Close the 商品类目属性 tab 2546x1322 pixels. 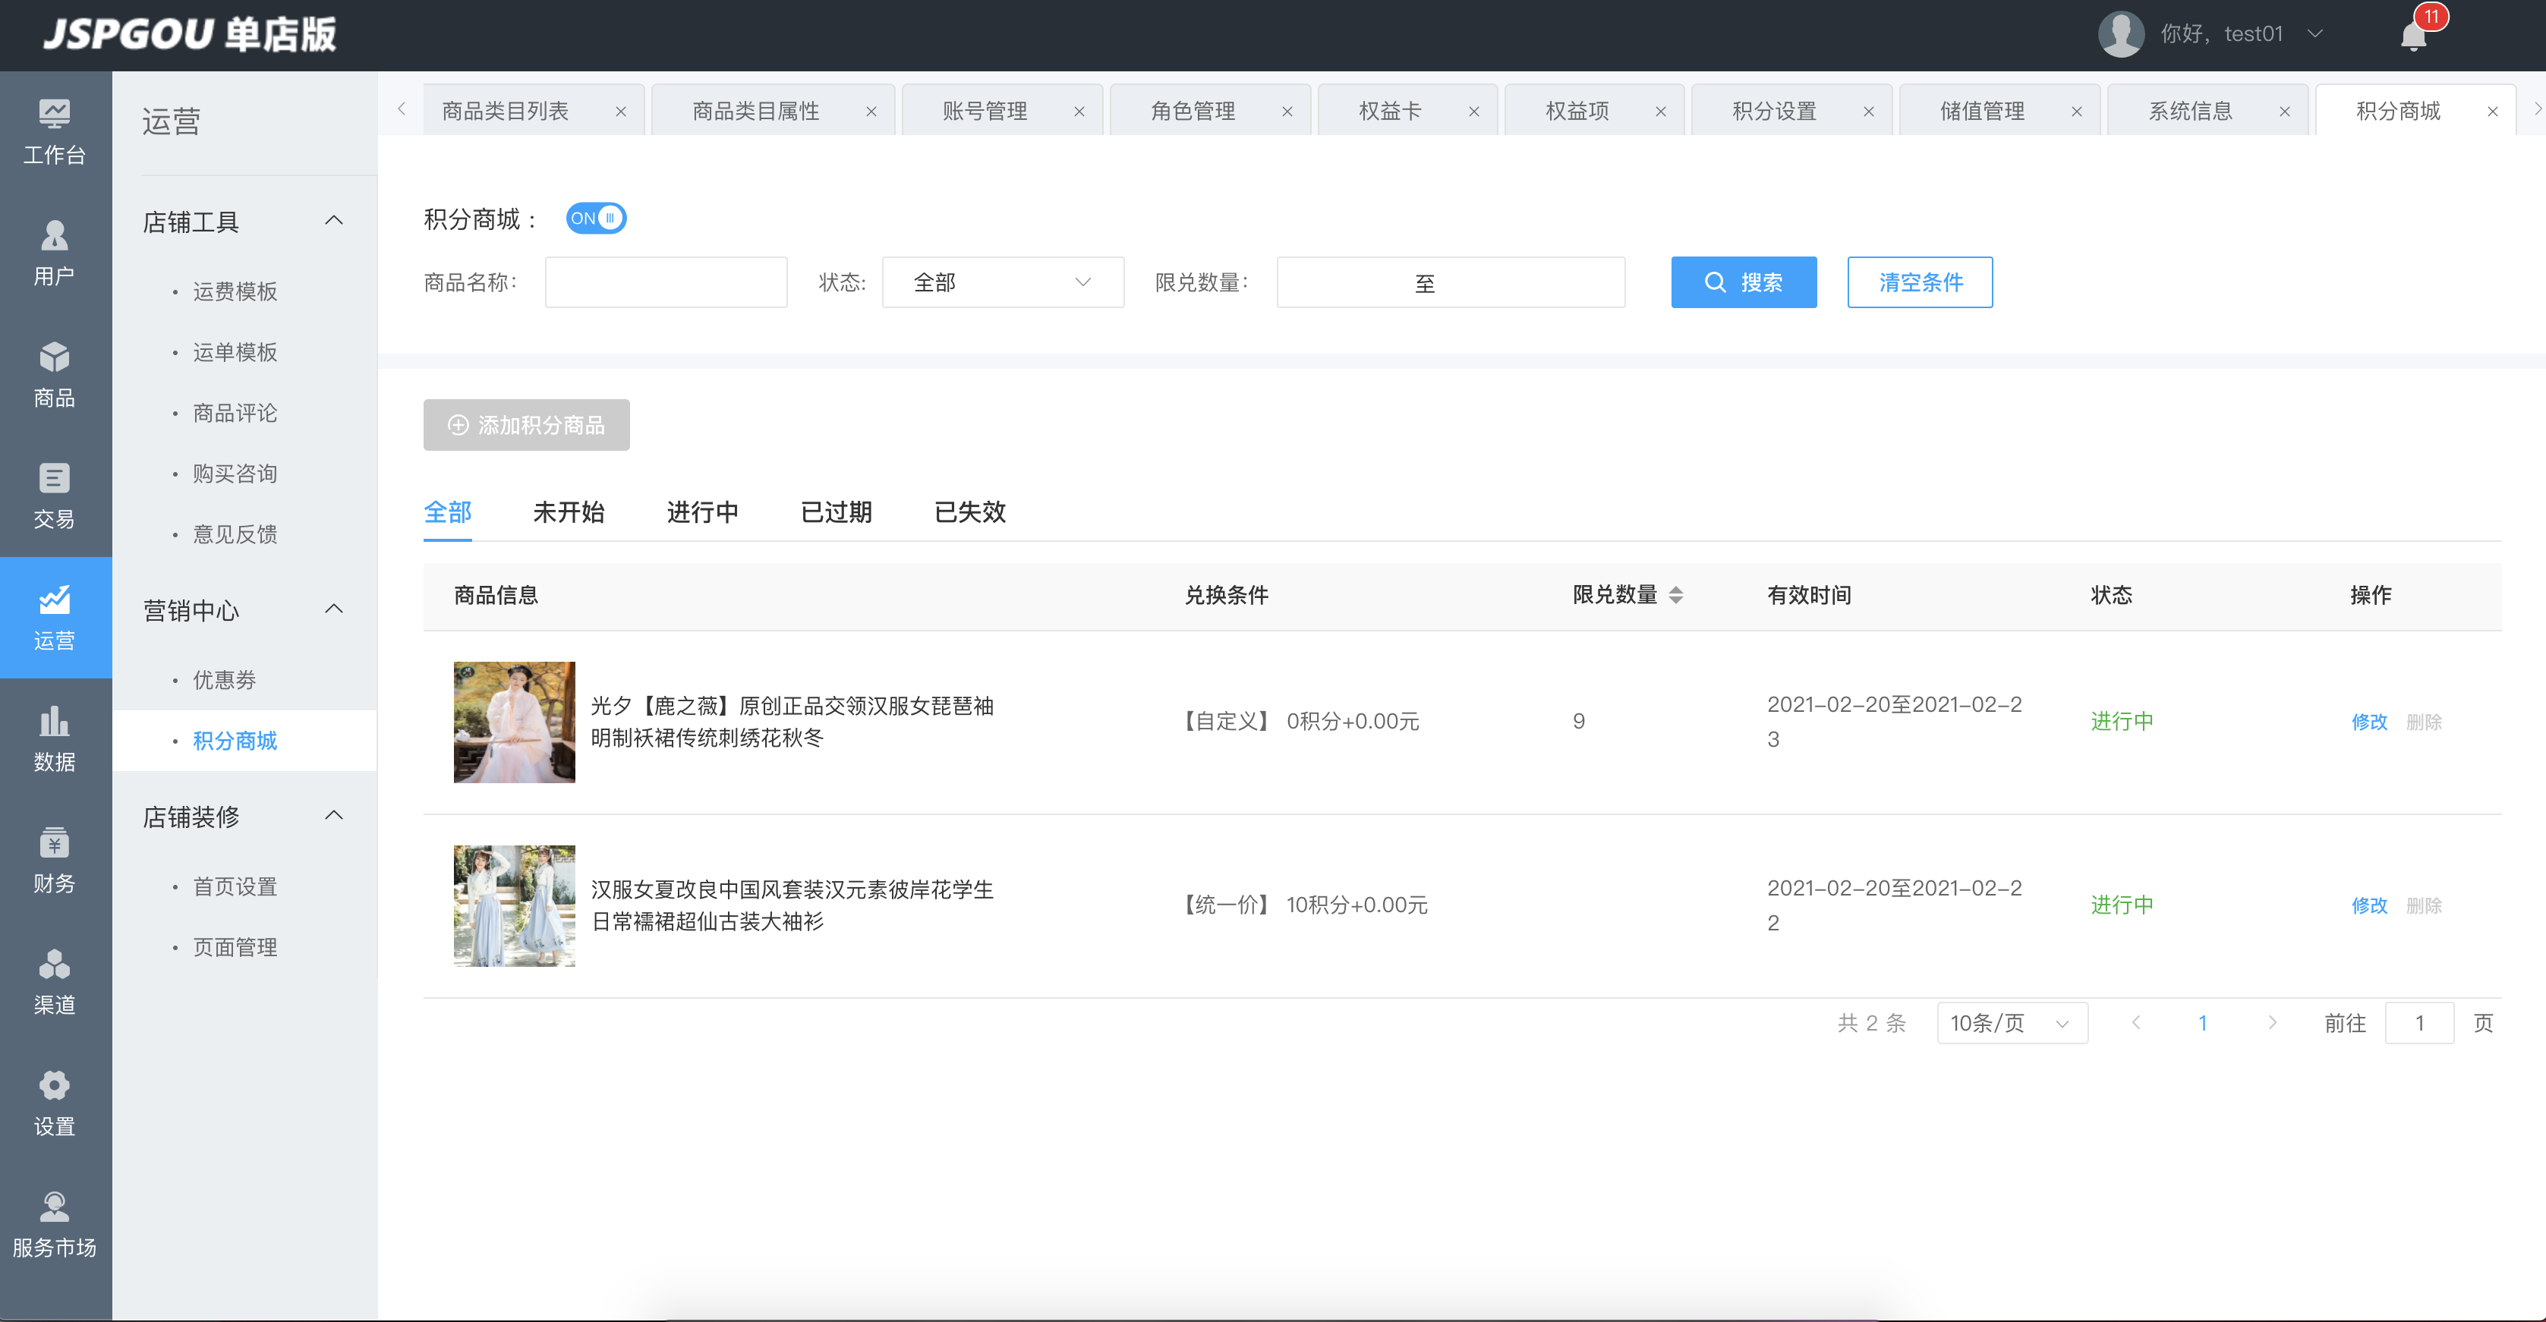[871, 112]
